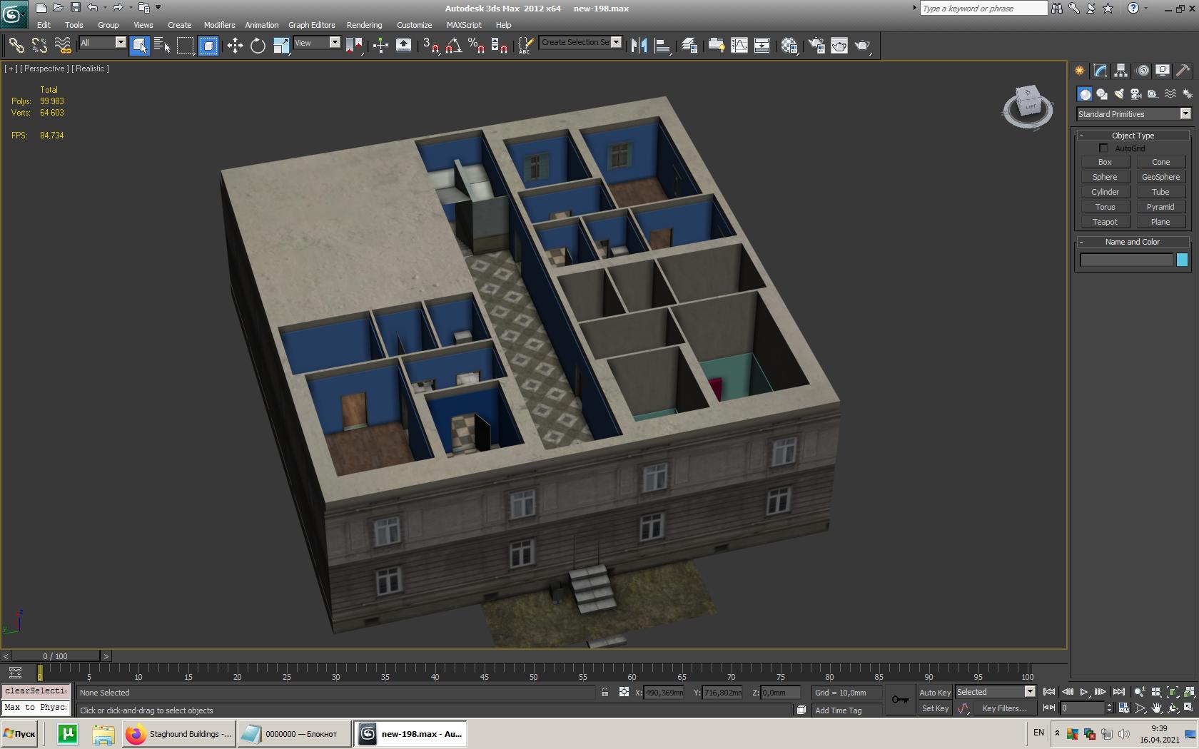Select the Unlink Selection tool
Image resolution: width=1199 pixels, height=749 pixels.
click(x=40, y=46)
